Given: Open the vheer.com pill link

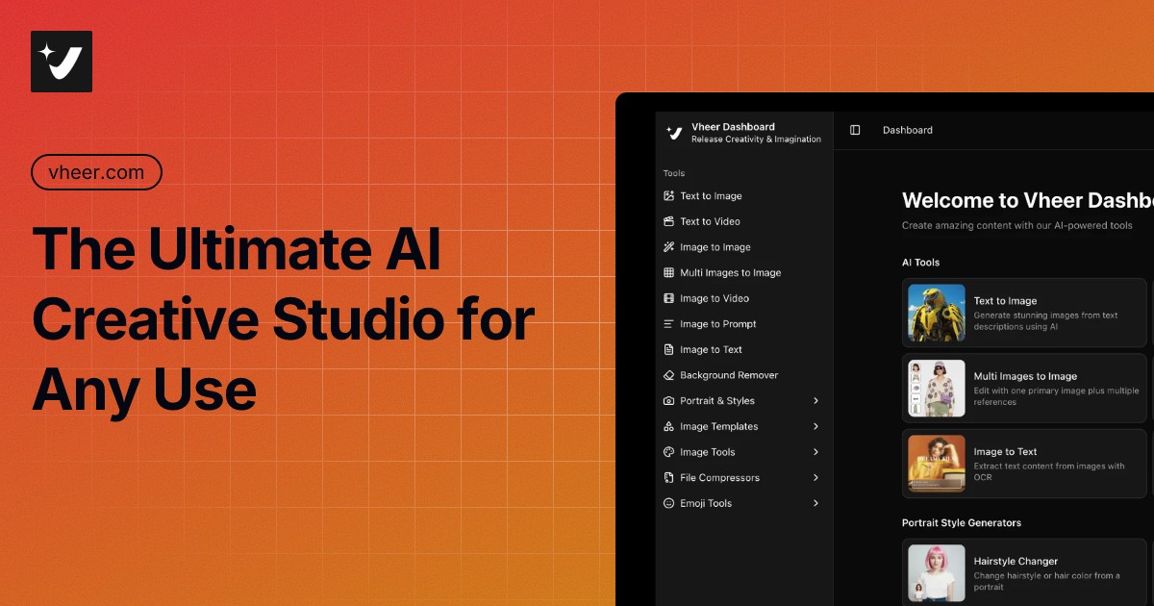Looking at the screenshot, I should pyautogui.click(x=96, y=172).
